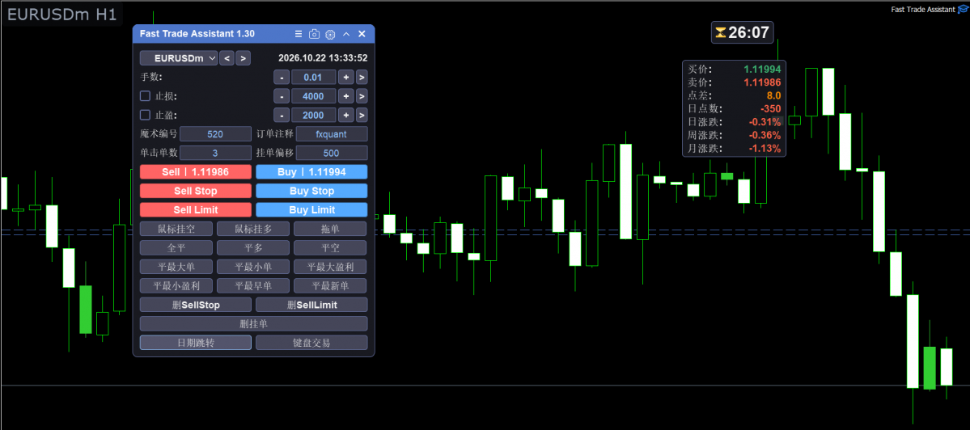Click the 平最小单 button
The width and height of the screenshot is (970, 430).
[253, 267]
